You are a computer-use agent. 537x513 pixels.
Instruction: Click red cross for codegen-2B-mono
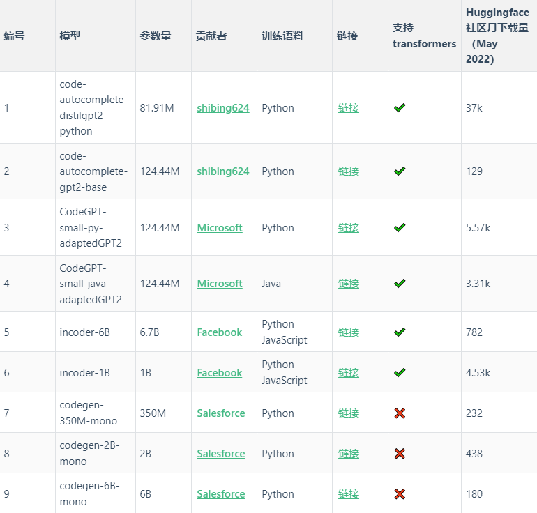click(400, 454)
